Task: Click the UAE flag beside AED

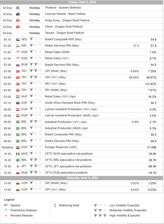Action: coord(18,39)
